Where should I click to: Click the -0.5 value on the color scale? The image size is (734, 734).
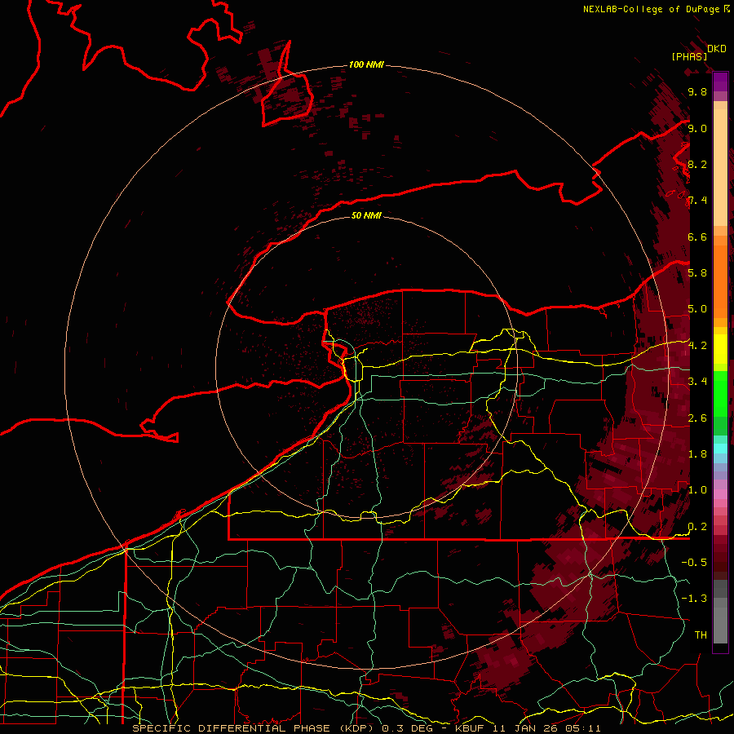[694, 563]
